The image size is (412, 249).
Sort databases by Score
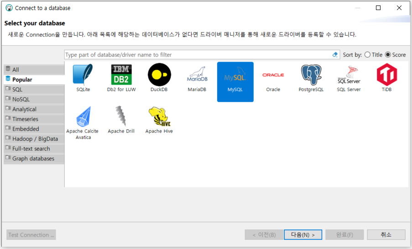[x=388, y=55]
